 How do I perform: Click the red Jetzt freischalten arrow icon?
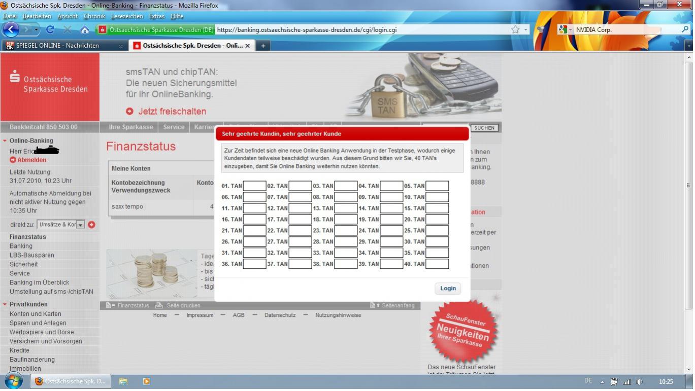coord(129,111)
